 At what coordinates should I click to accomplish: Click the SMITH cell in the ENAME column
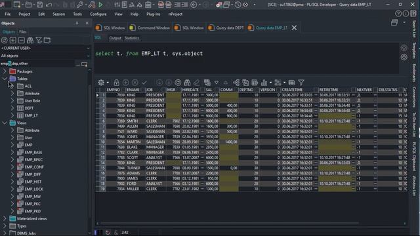135,121
